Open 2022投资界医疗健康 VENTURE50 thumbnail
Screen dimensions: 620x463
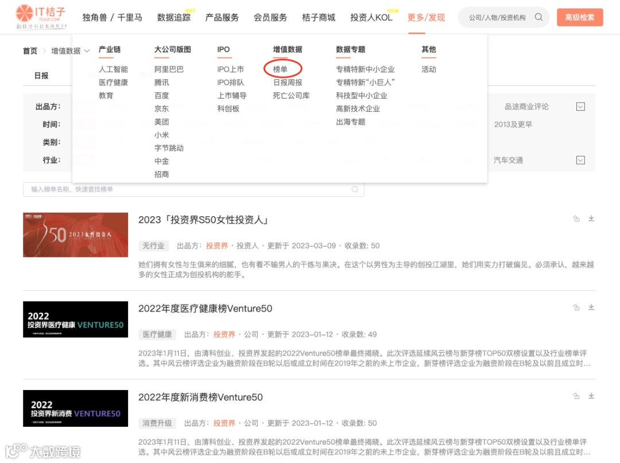(76, 319)
